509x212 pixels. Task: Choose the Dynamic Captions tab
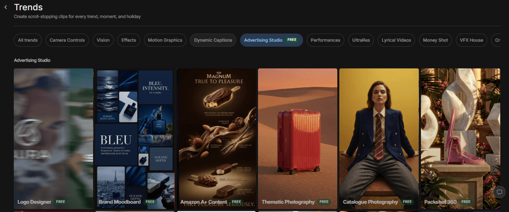pyautogui.click(x=213, y=40)
